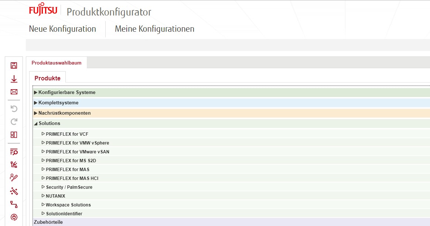The image size is (430, 226).
Task: Click the checklist edit pencil icon
Action: pos(14,164)
